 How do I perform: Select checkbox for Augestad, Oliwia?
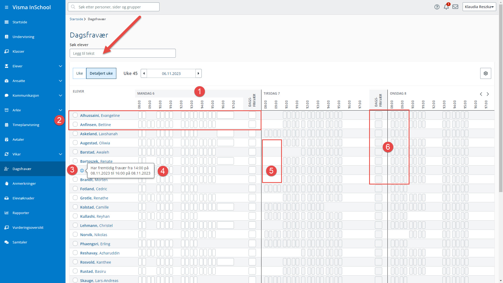tap(75, 143)
